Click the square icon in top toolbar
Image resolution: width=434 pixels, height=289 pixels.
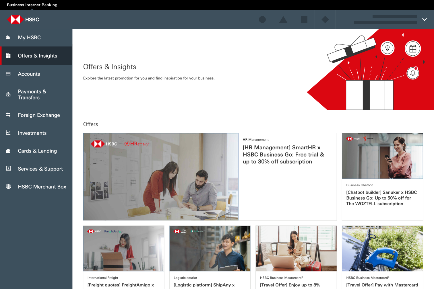[304, 19]
